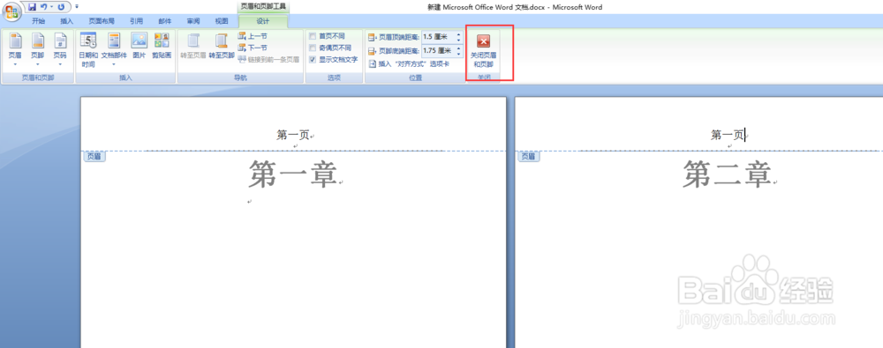The height and width of the screenshot is (348, 883).
Task: Click the 转至页眉 button
Action: tap(193, 46)
